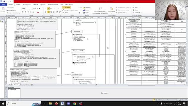Screen dimensions: 188x106
Task: Toggle bold formatting
Action: point(23,12)
